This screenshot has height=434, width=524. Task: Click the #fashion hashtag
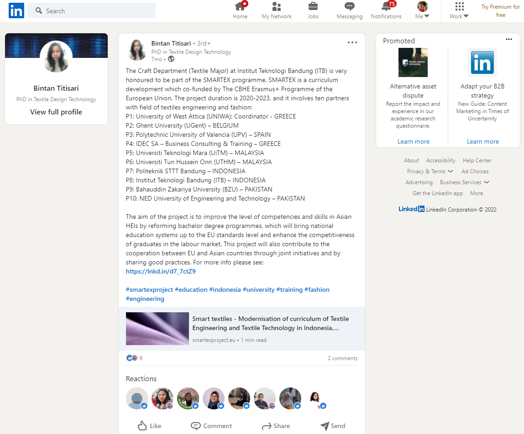[317, 289]
